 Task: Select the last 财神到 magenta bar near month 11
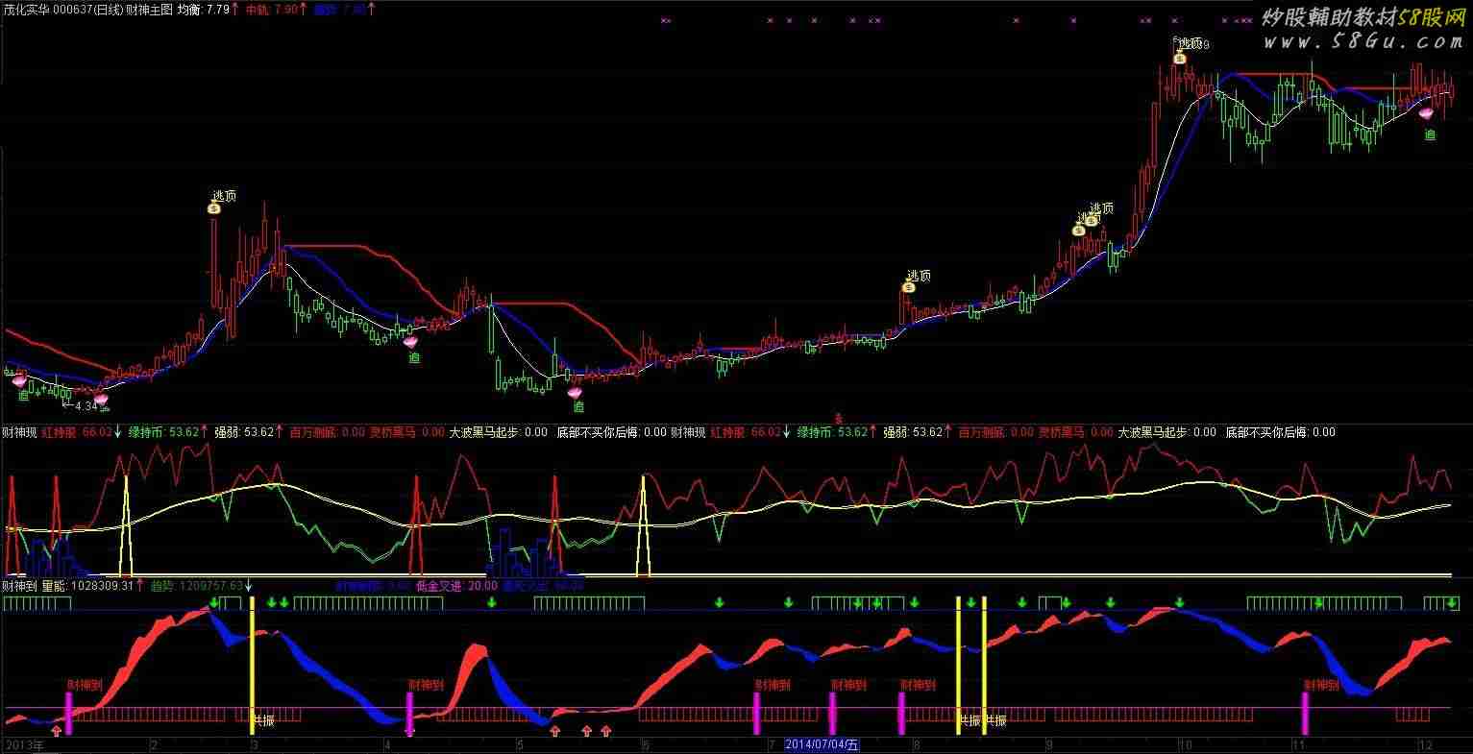(x=1305, y=713)
